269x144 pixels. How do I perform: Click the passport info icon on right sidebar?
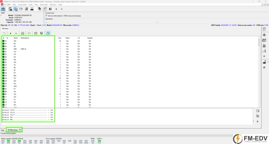(264, 29)
